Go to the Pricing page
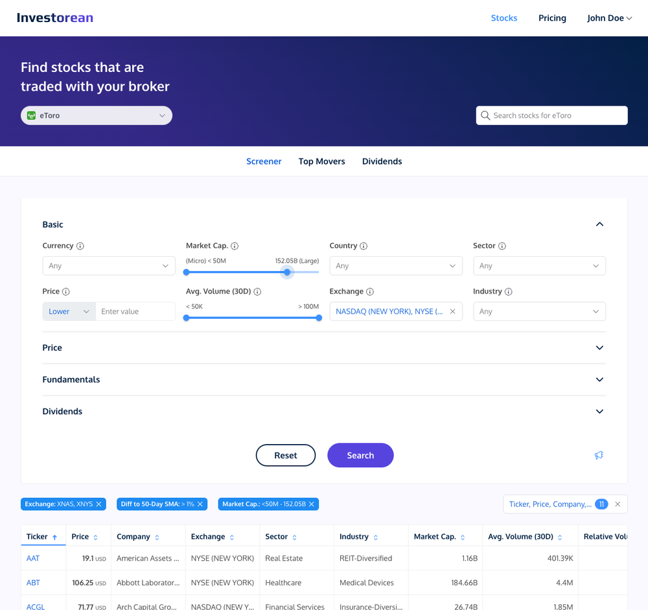The image size is (648, 610). click(552, 18)
